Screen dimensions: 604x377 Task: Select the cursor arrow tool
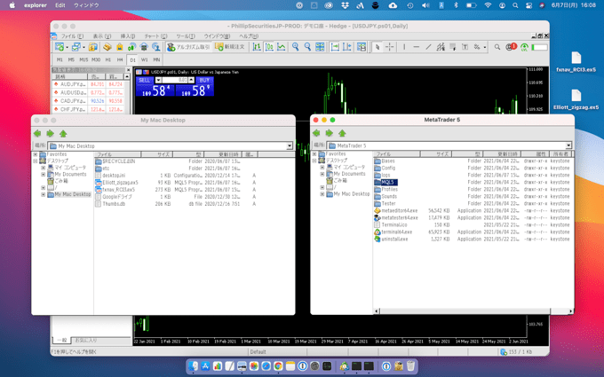pos(377,47)
